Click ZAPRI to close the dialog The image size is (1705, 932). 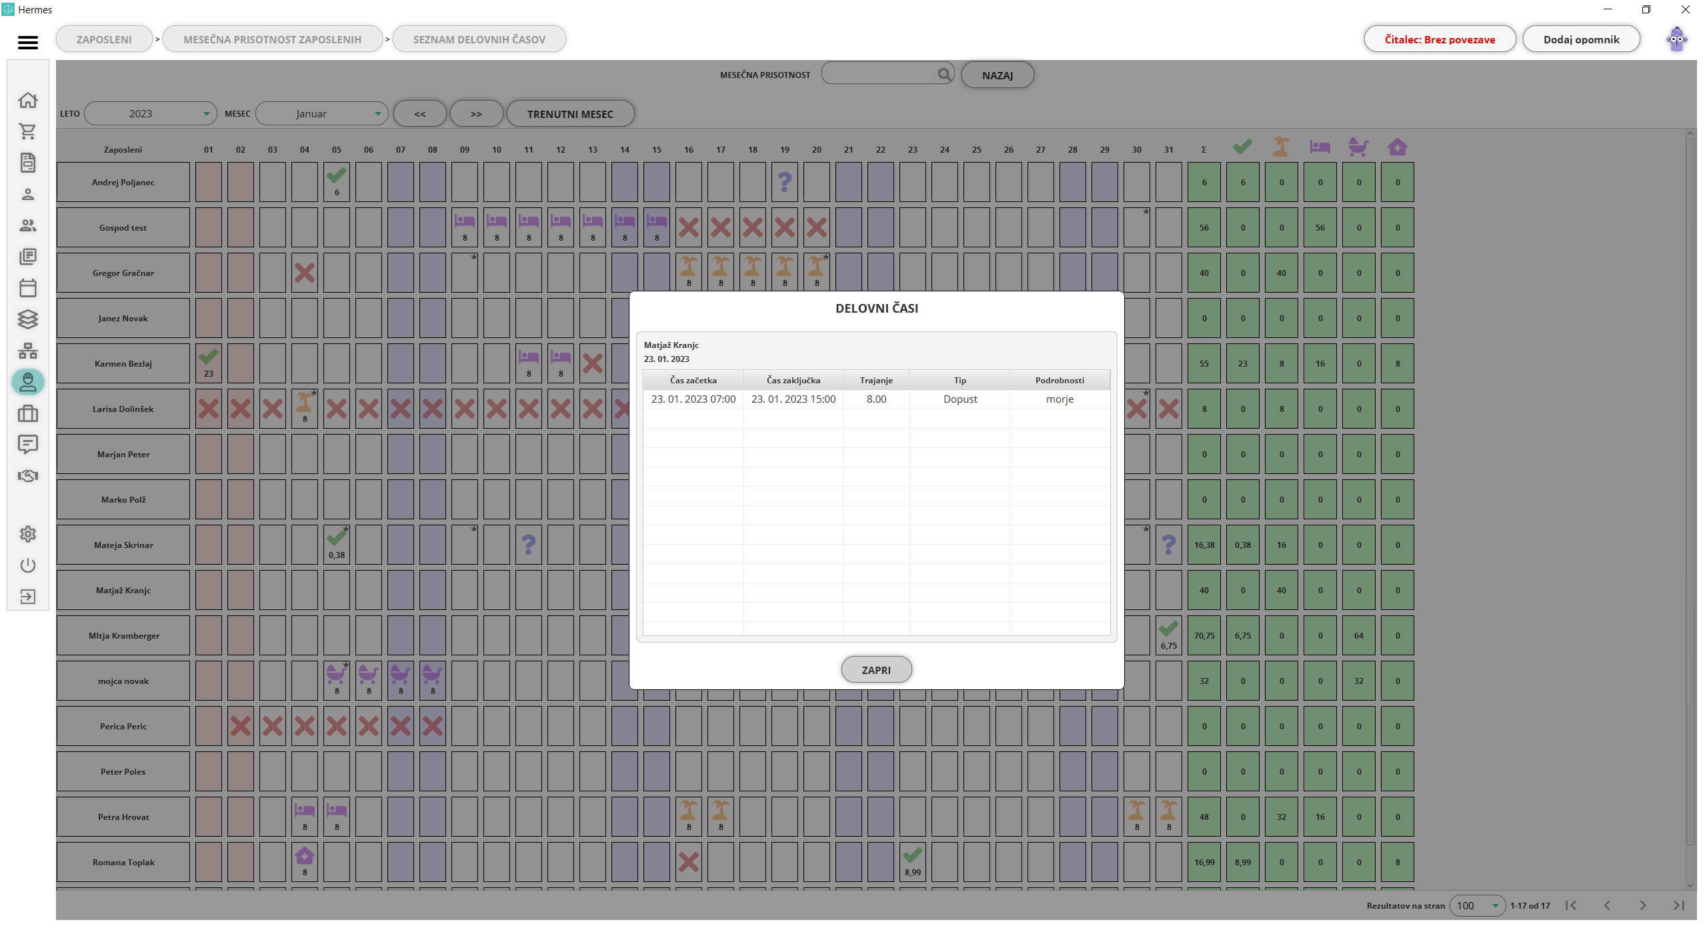876,670
